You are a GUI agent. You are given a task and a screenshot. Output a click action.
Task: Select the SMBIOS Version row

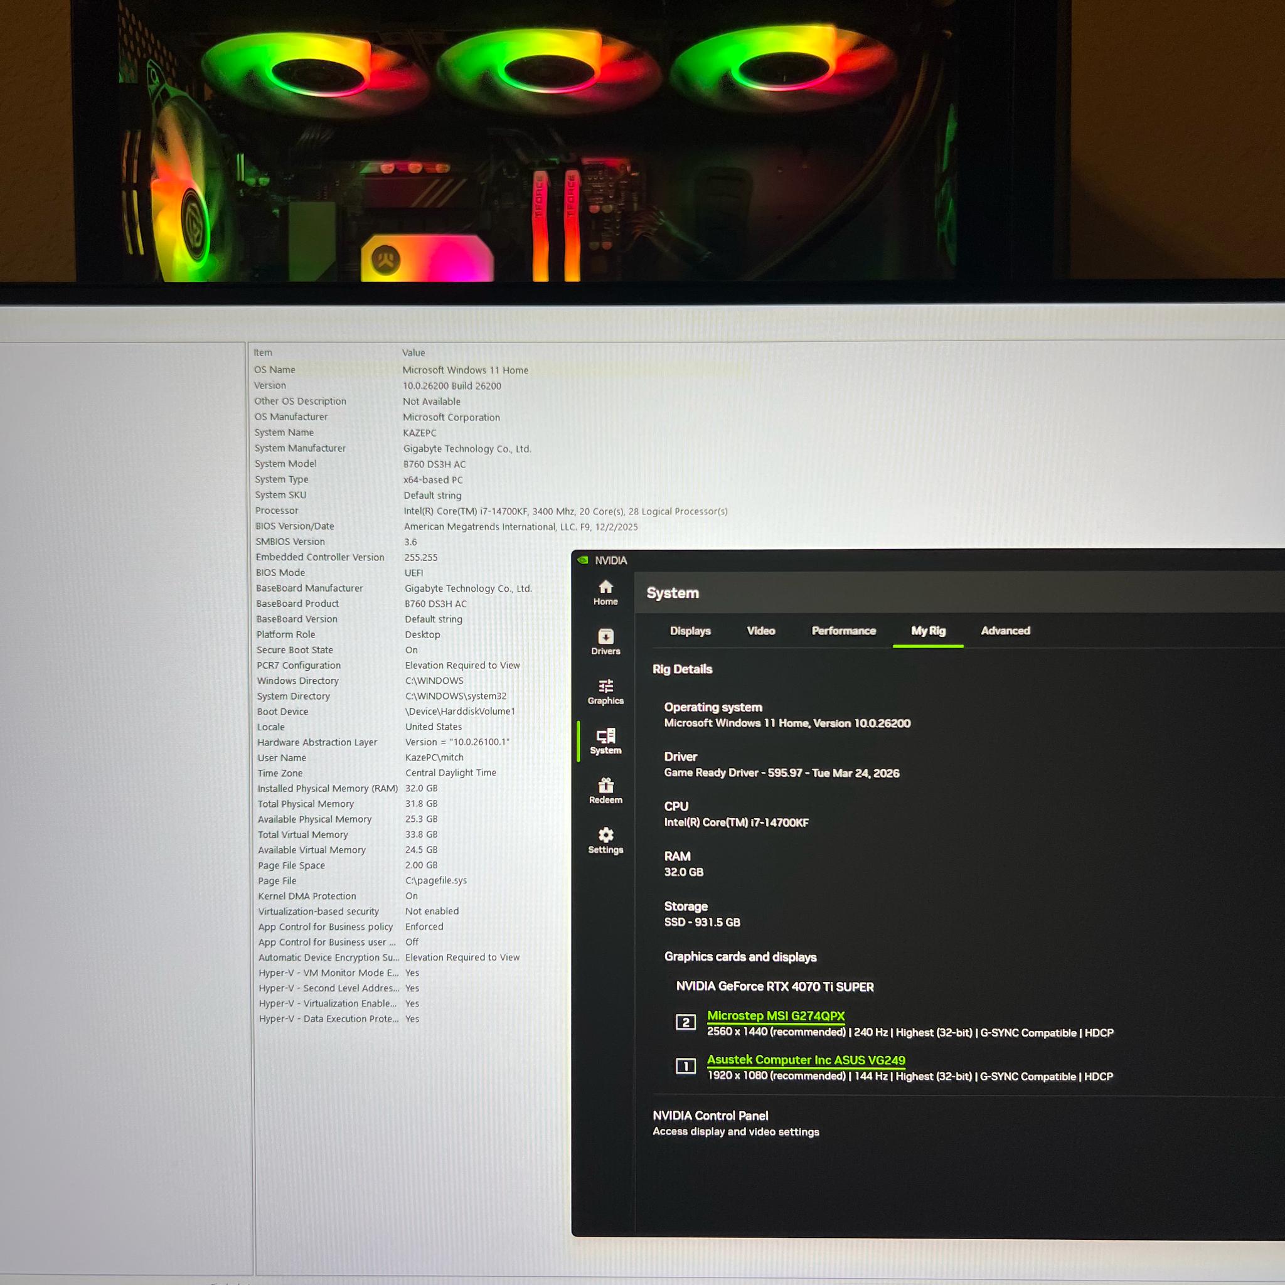coord(336,541)
